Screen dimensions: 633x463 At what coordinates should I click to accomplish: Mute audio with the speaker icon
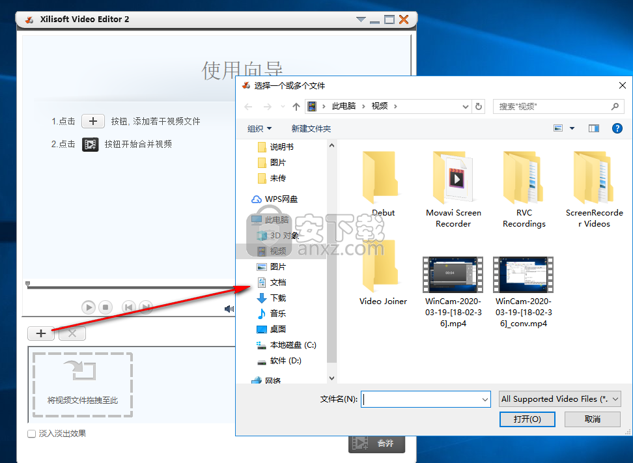(229, 309)
